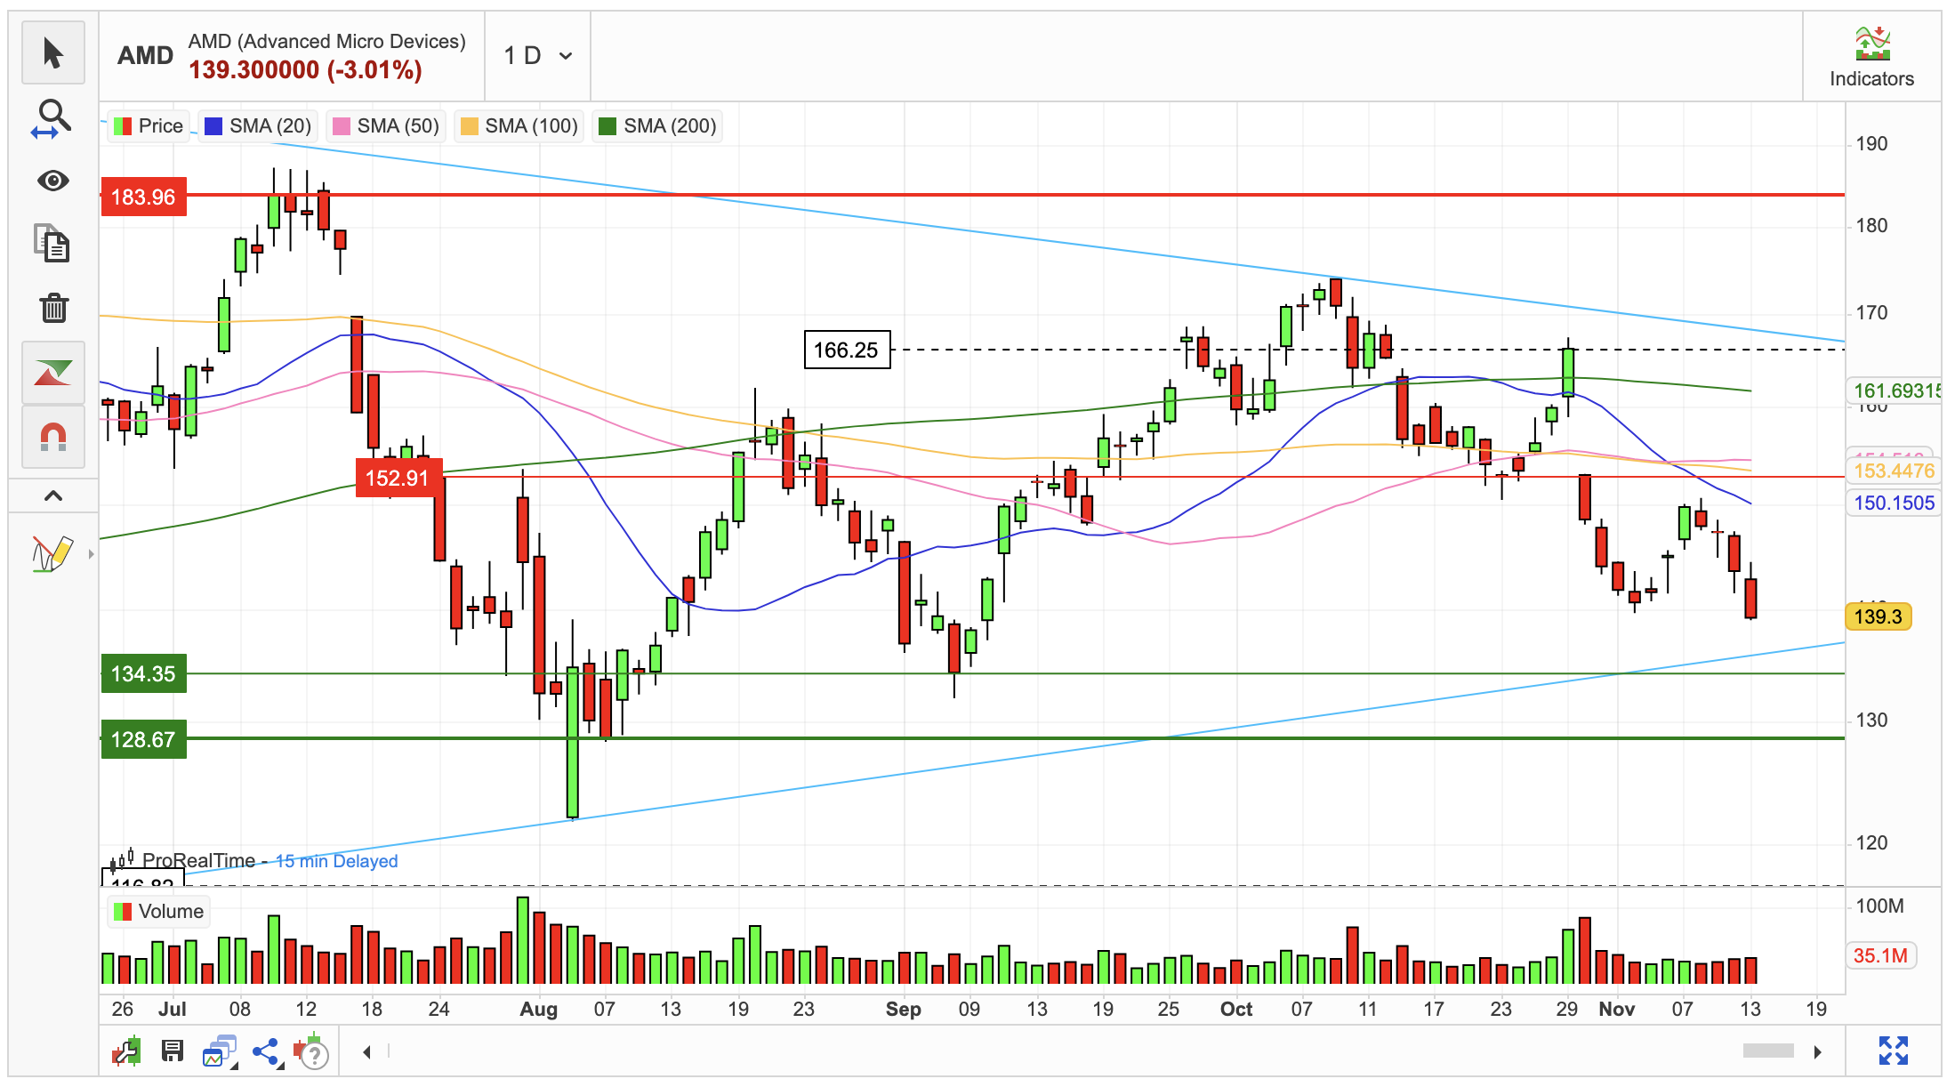Click the pink SMA (50) color swatch
The width and height of the screenshot is (1955, 1087).
tap(342, 126)
